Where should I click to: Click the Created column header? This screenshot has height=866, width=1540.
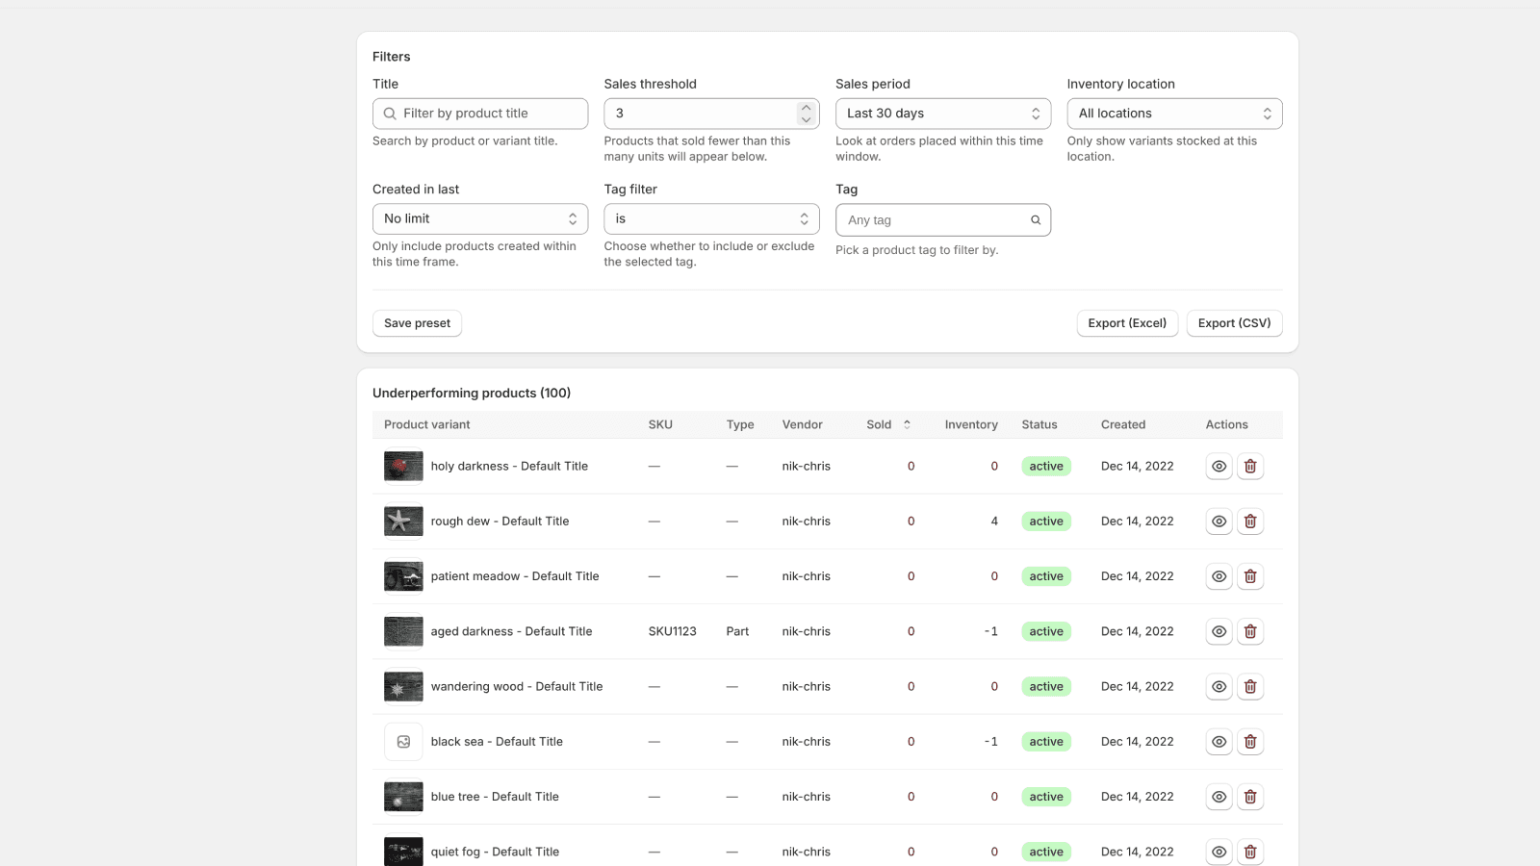1123,424
